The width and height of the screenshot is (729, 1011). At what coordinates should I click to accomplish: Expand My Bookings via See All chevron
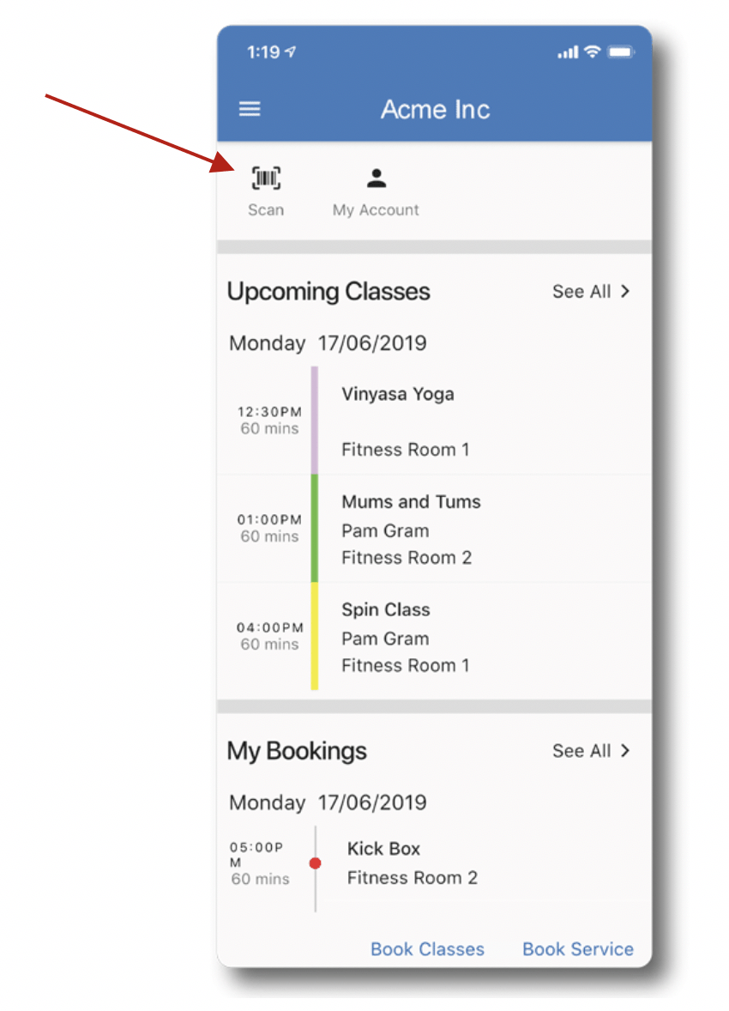coord(624,750)
